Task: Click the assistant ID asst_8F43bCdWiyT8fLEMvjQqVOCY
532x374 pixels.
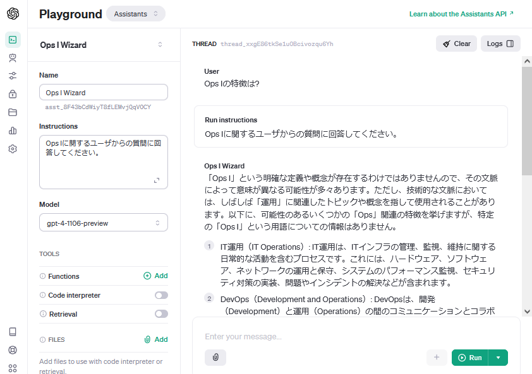Action: point(98,107)
